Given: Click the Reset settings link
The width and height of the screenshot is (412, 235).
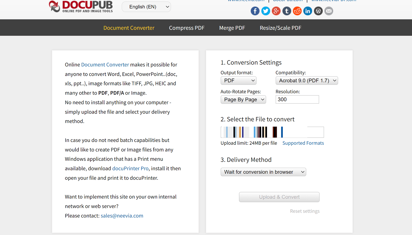Looking at the screenshot, I should (x=305, y=211).
